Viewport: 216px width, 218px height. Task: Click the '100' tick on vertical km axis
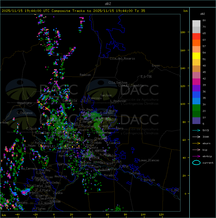pyautogui.click(x=183, y=104)
